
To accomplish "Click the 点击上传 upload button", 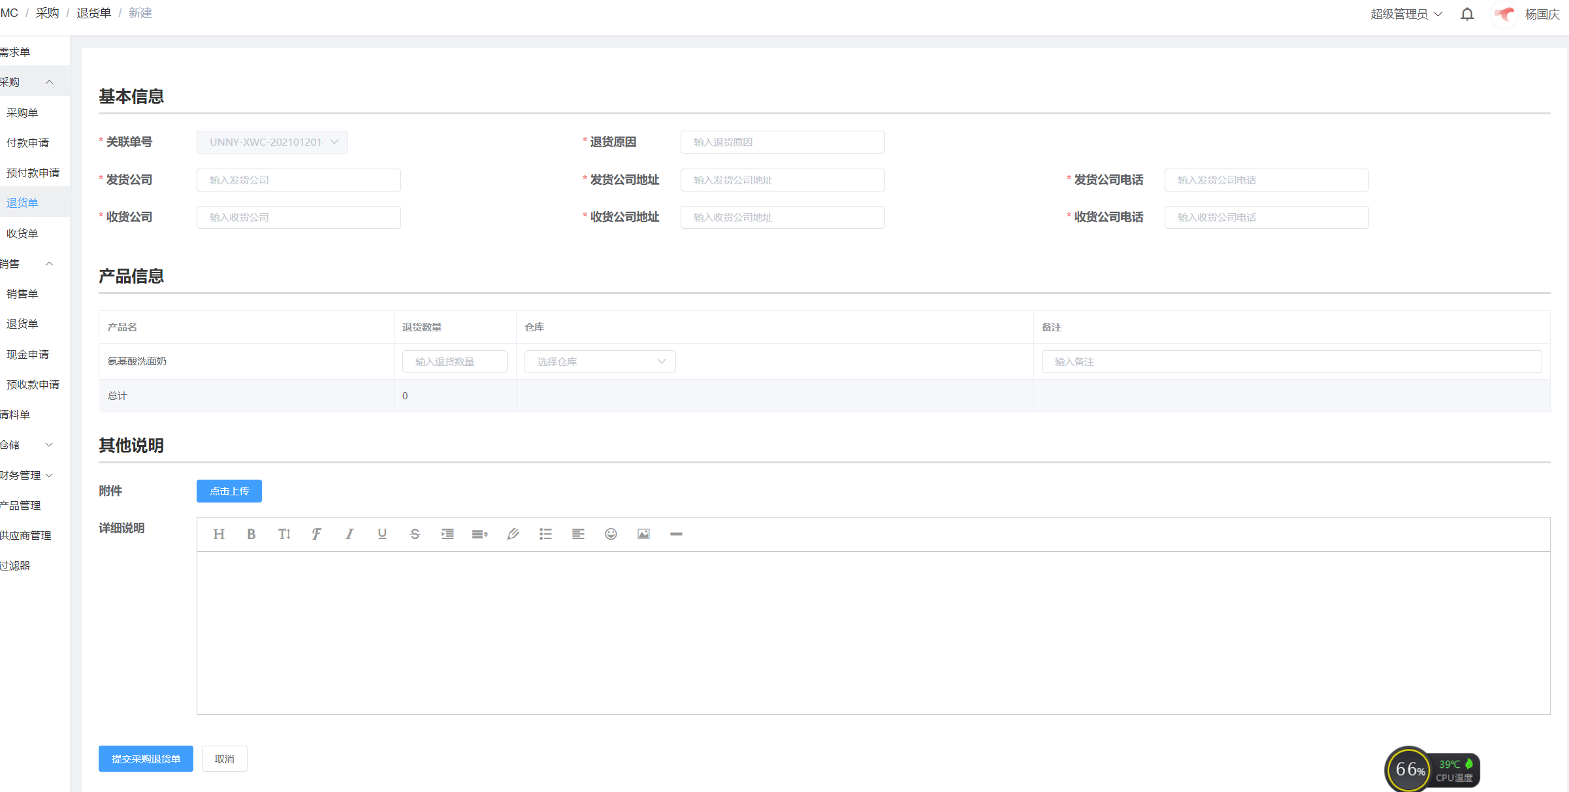I will (x=229, y=491).
